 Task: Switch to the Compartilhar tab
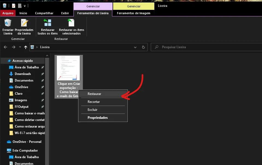point(44,13)
